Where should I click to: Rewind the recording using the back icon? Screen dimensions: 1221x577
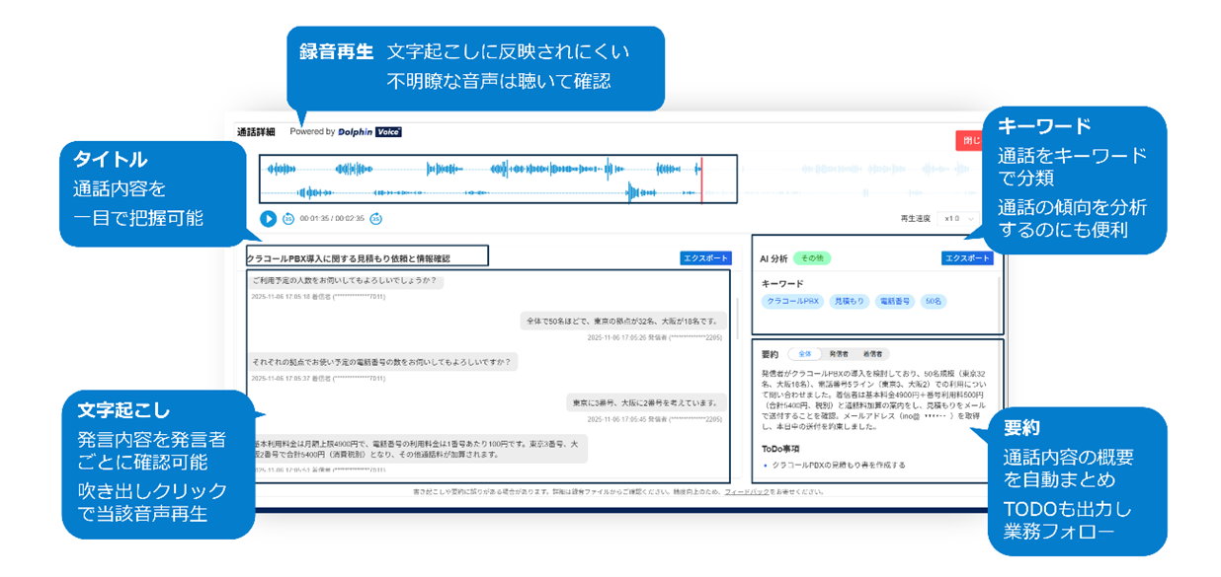coord(288,219)
